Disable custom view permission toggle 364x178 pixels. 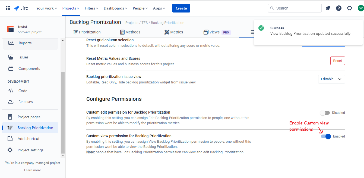click(x=326, y=136)
